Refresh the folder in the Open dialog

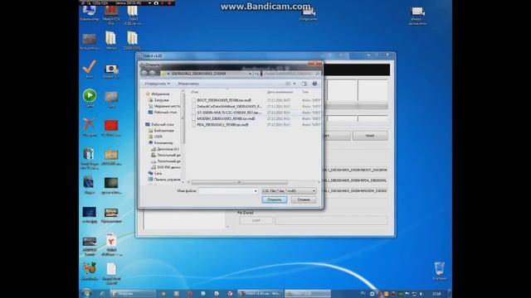point(257,74)
